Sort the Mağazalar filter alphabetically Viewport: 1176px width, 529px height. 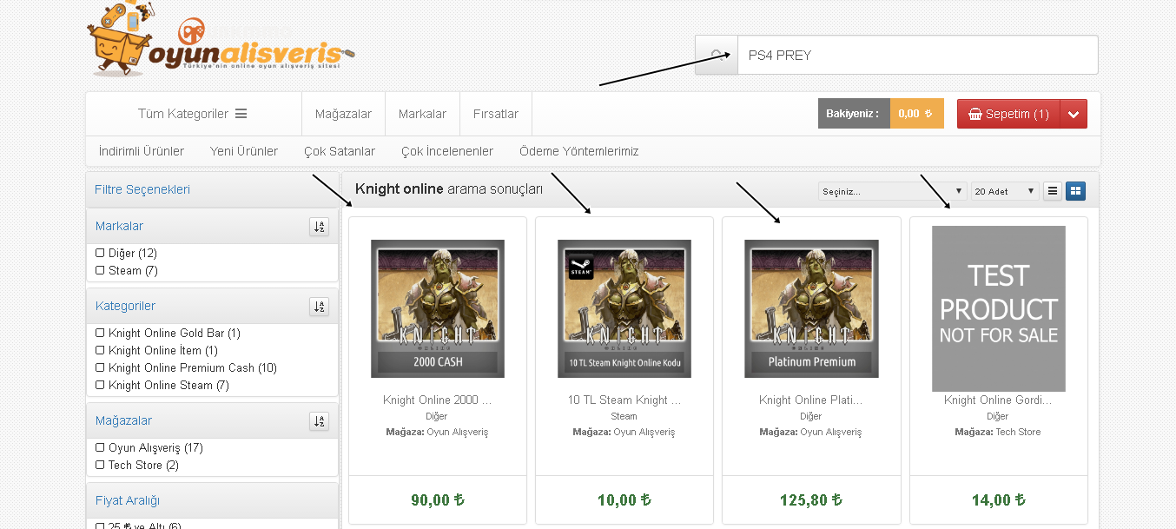[x=320, y=421]
